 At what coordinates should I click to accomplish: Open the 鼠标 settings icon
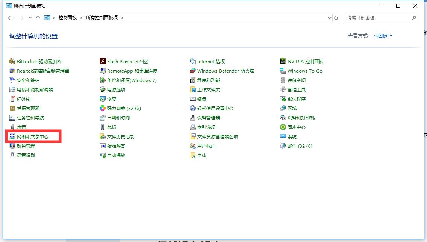coord(103,127)
